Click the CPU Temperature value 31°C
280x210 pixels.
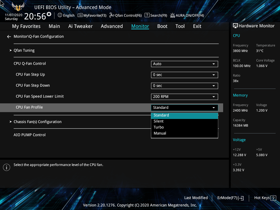click(x=260, y=51)
